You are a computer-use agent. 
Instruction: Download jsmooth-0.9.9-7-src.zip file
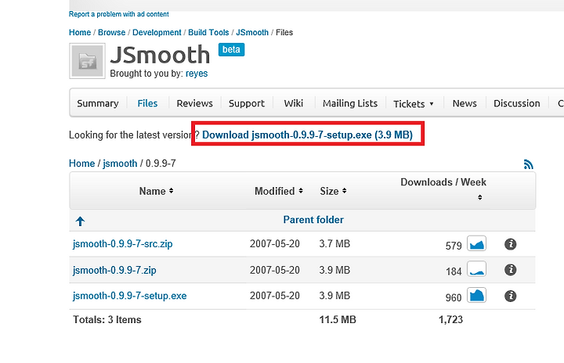tap(123, 243)
